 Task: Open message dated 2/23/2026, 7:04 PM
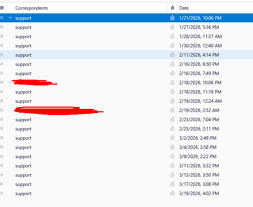point(126,119)
